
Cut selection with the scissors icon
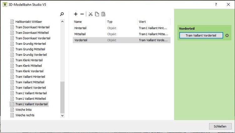click(x=91, y=14)
